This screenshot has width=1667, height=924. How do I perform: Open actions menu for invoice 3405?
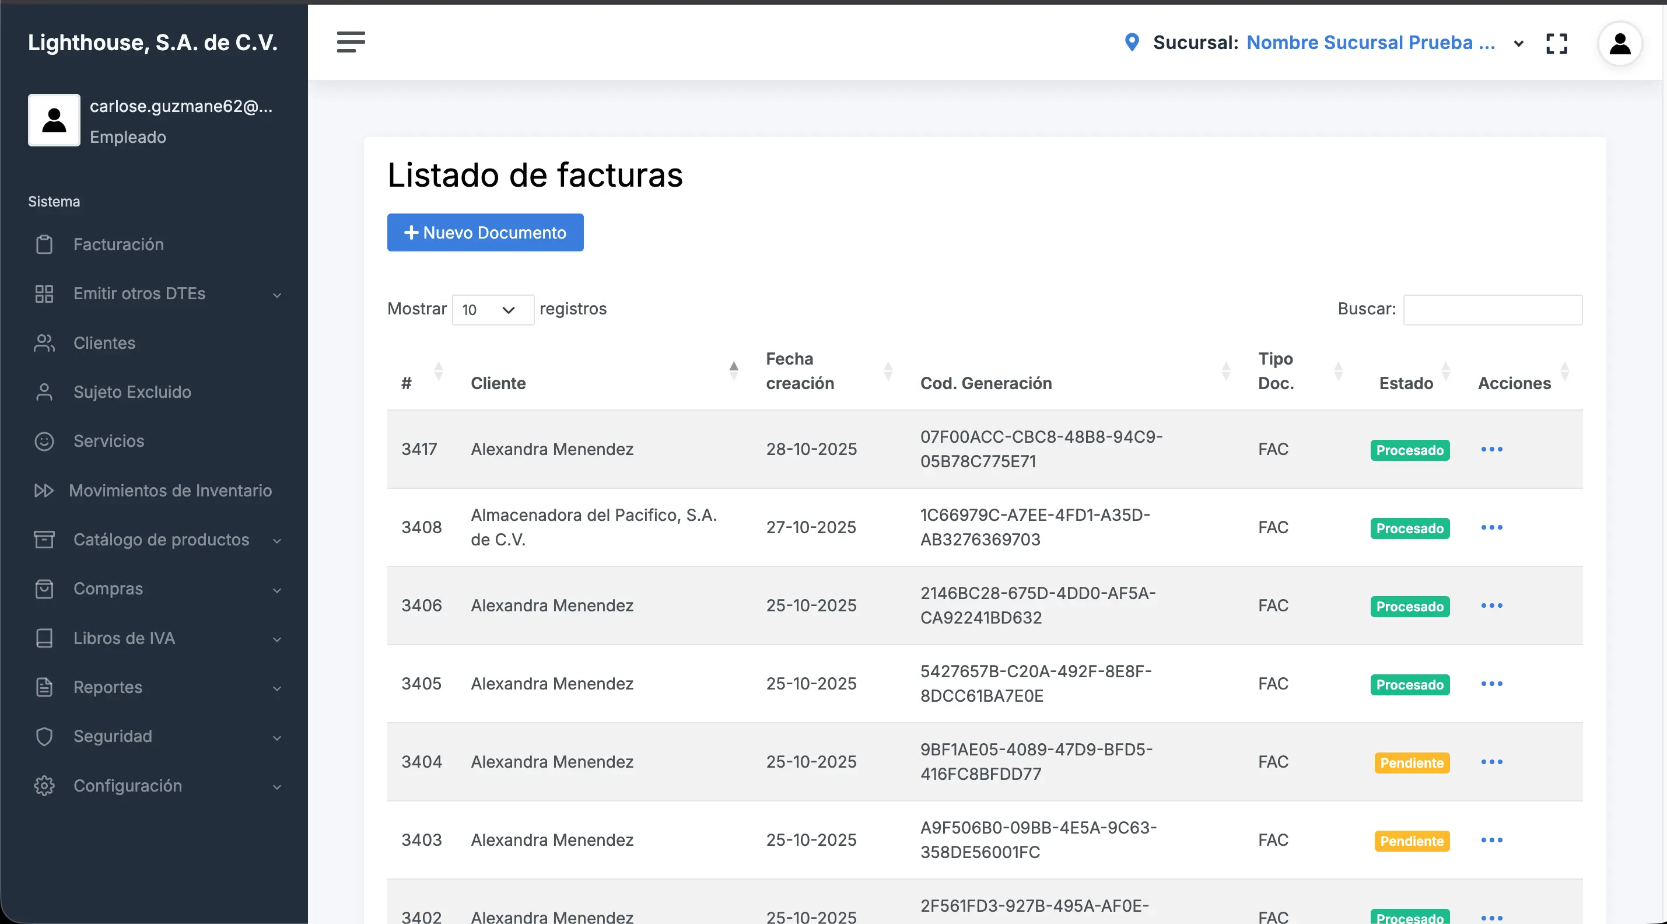pyautogui.click(x=1491, y=684)
